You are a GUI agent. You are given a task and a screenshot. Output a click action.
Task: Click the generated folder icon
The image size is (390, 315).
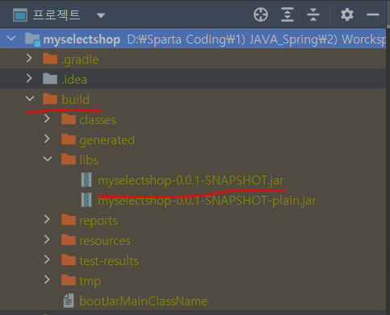[x=69, y=139]
